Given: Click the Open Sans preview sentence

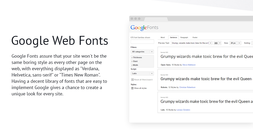Looking at the screenshot, I should point(207,57).
